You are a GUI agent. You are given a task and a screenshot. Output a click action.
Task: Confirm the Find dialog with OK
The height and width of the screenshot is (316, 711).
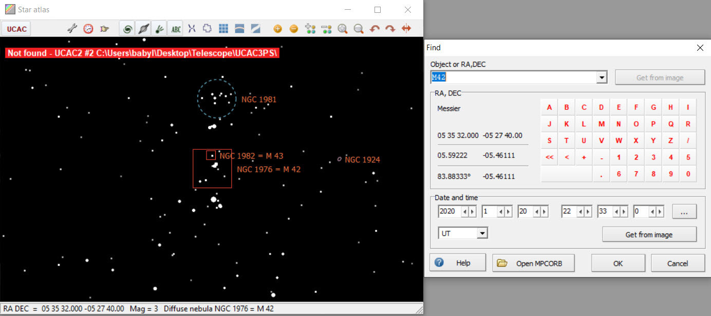click(618, 263)
